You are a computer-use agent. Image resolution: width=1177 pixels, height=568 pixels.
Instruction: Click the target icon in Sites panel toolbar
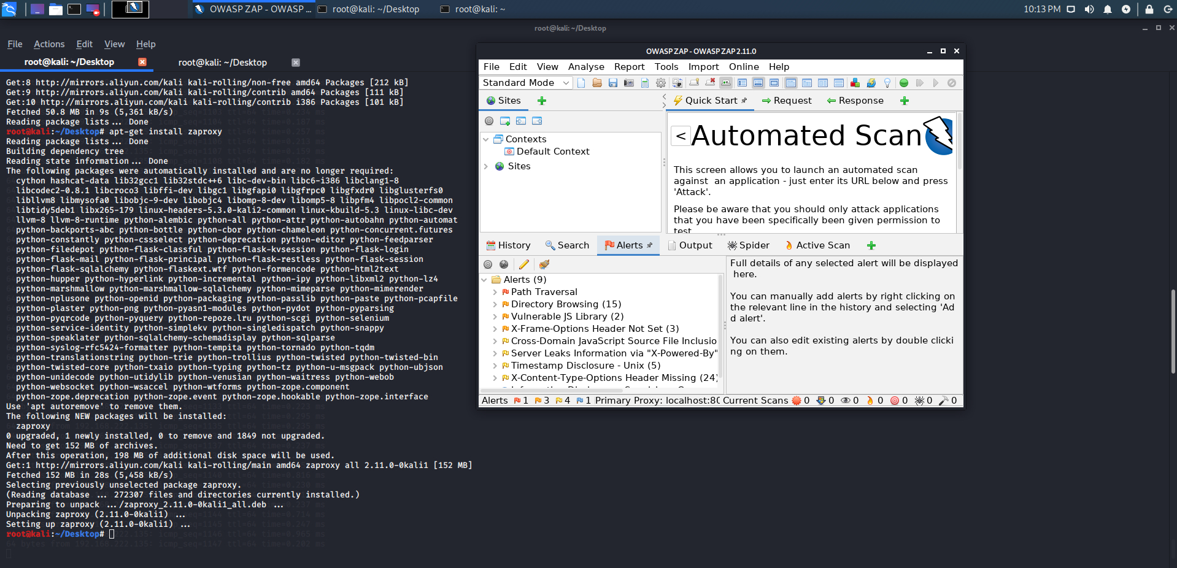489,121
